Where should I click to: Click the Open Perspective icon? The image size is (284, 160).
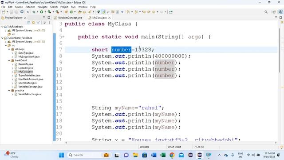click(274, 12)
